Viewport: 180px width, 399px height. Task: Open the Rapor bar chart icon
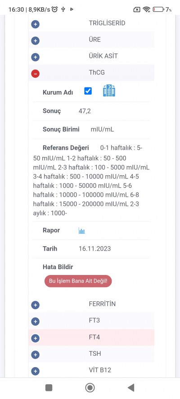(x=81, y=231)
